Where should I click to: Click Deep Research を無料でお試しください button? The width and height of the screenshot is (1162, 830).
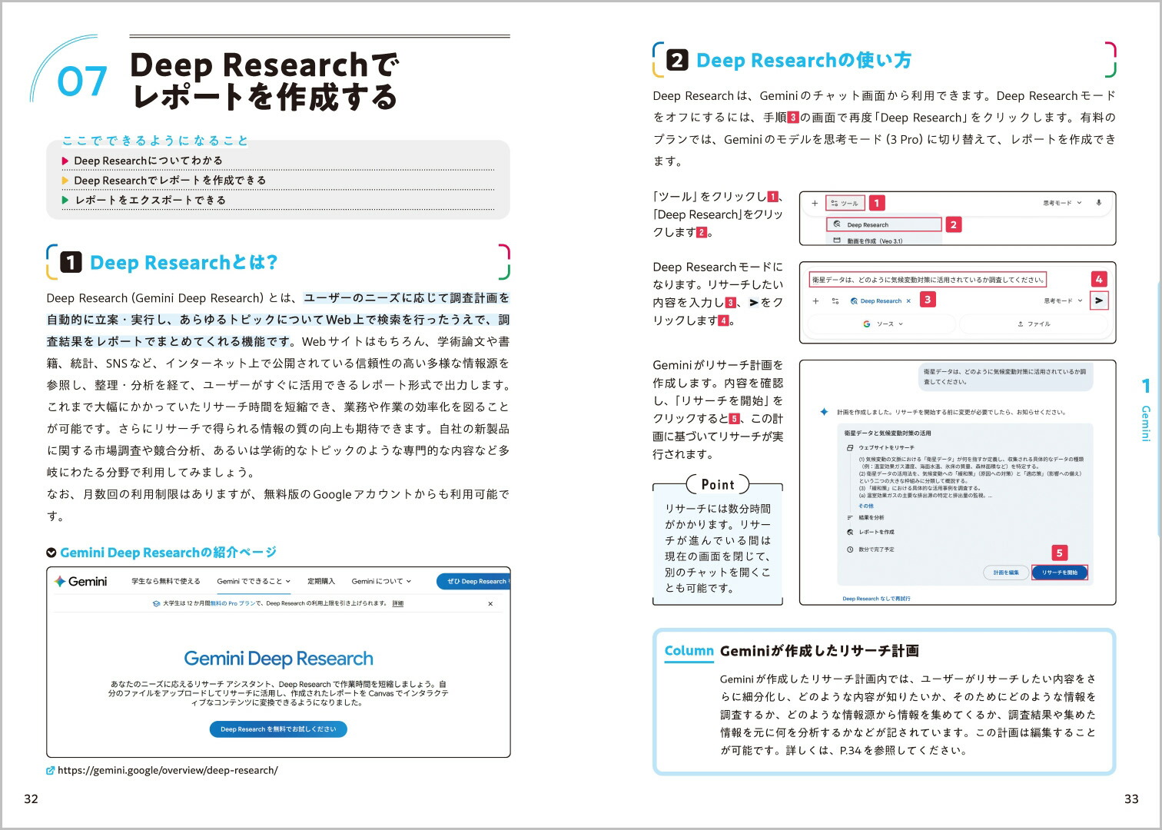click(x=278, y=729)
